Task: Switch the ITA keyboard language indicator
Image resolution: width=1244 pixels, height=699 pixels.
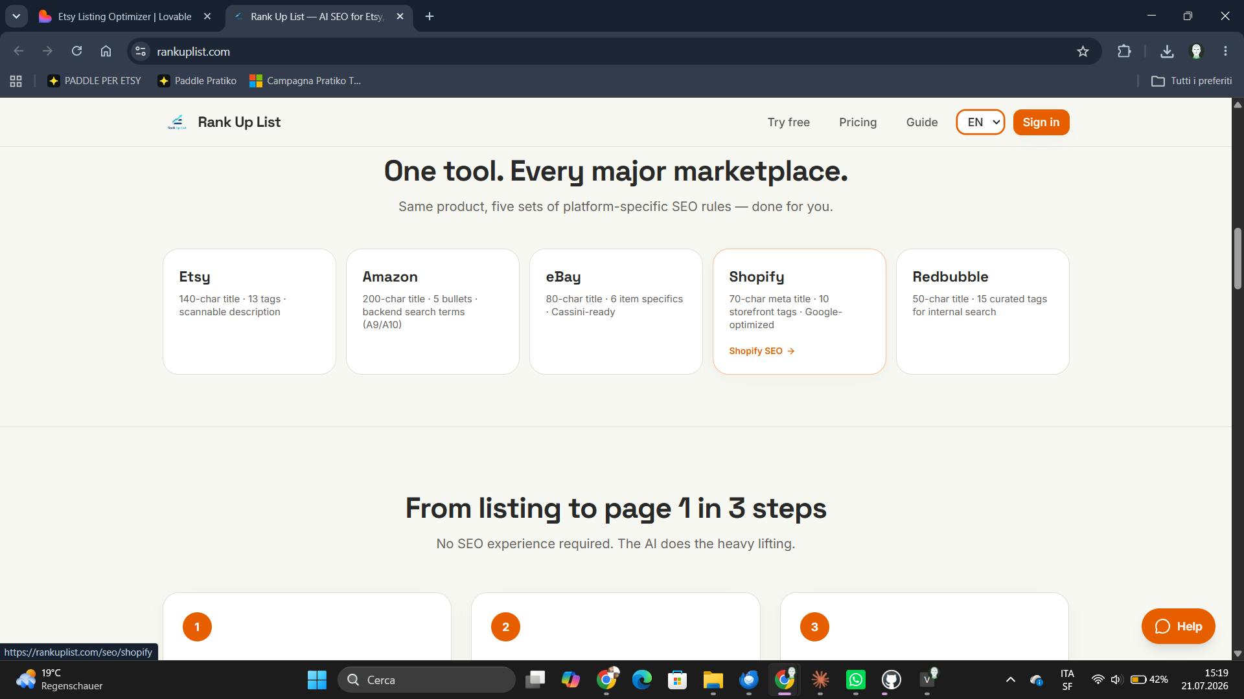Action: click(1067, 680)
